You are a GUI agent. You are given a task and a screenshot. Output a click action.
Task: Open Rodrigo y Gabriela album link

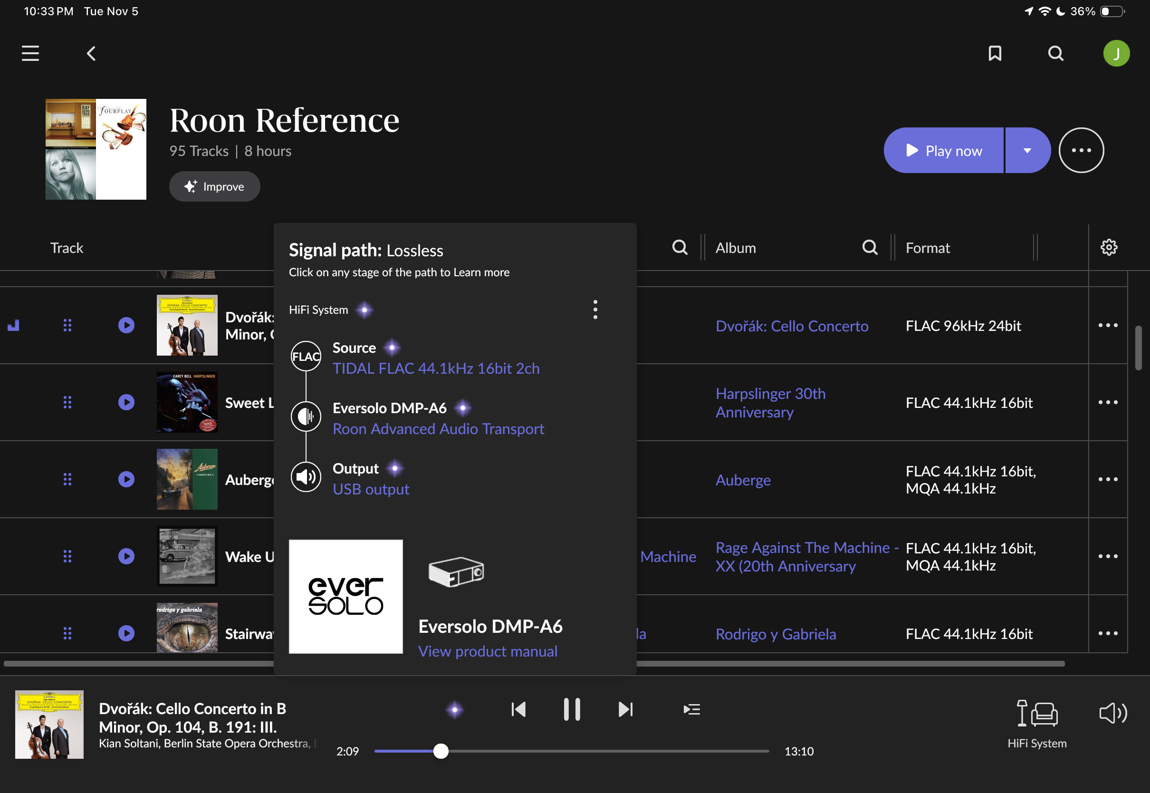coord(776,634)
